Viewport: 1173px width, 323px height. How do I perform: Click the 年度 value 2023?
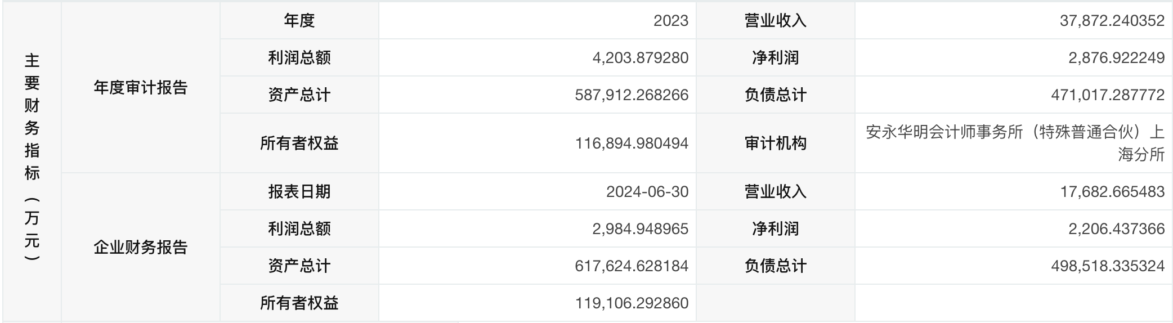coord(670,21)
